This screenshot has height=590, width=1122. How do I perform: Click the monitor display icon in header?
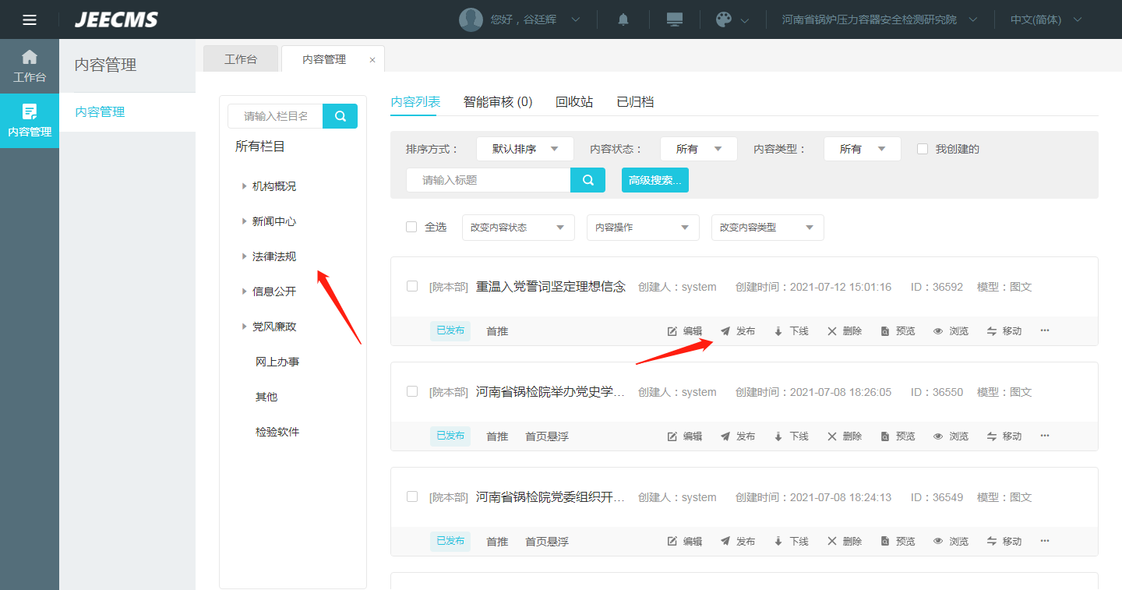(x=675, y=19)
